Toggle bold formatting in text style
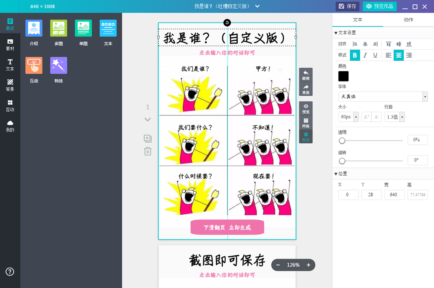The height and width of the screenshot is (288, 434). 355,55
